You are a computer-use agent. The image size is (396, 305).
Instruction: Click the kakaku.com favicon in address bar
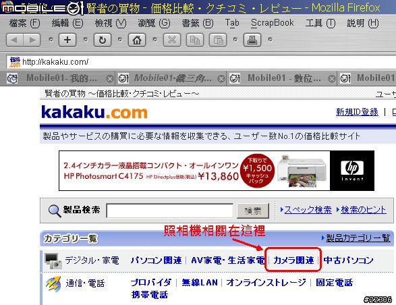[15, 62]
